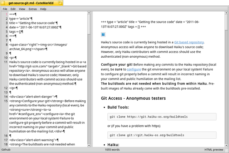The image size is (229, 153).
Task: Open the Extras menu
Action: pyautogui.click(x=33, y=9)
